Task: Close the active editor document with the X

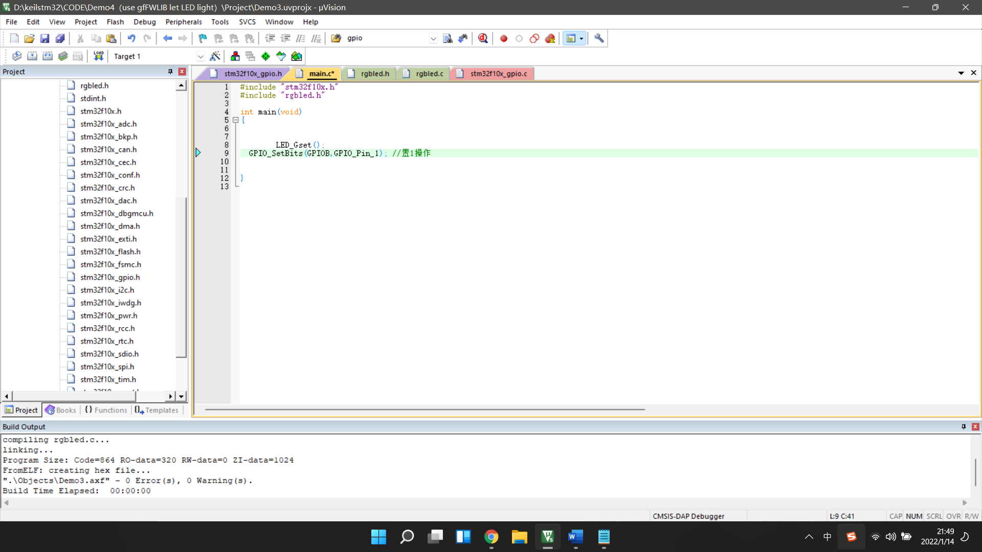Action: pyautogui.click(x=973, y=73)
